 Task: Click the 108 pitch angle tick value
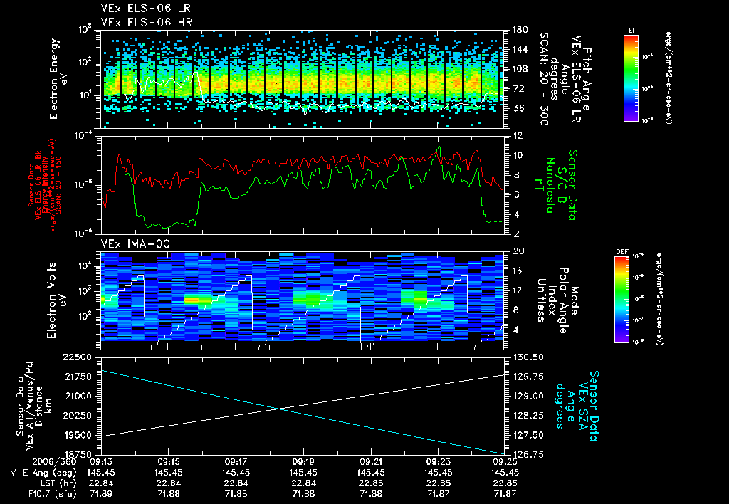520,69
